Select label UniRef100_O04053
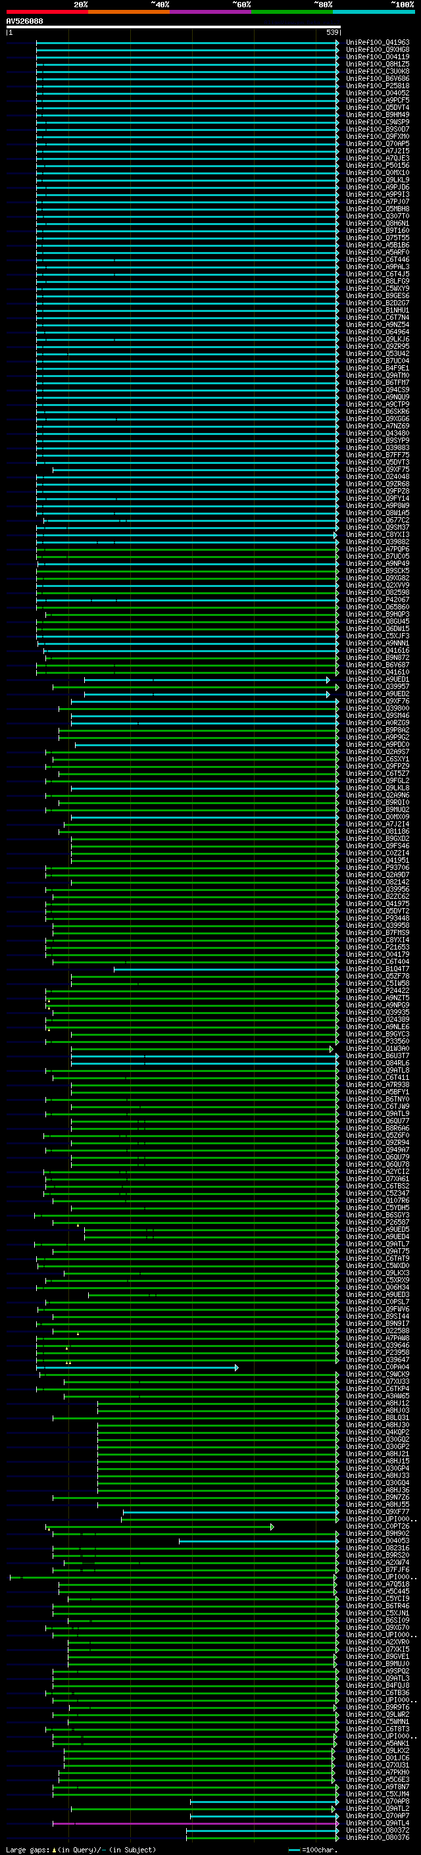Image resolution: width=421 pixels, height=1855 pixels. coord(378,1540)
